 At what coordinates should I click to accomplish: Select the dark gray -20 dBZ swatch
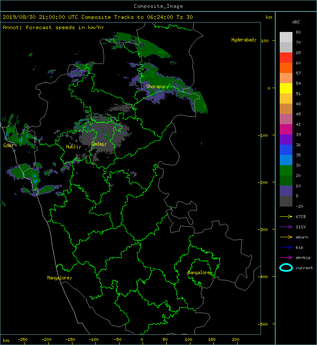286,201
